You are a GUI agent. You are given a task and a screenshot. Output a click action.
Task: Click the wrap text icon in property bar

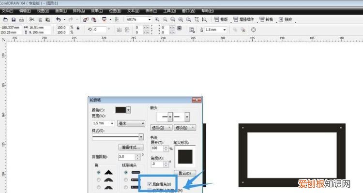pos(192,30)
